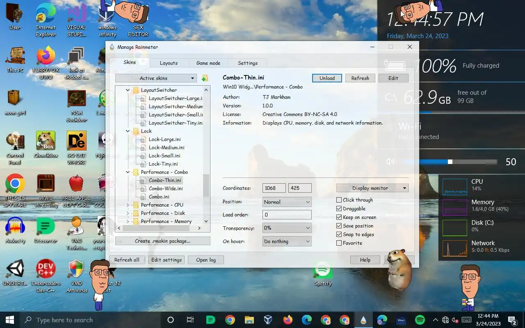Open the Audacity desktop shortcut

15,230
